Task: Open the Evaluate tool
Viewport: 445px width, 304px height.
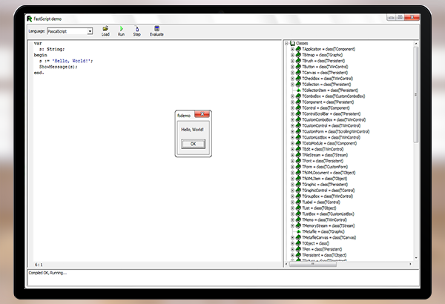Action: tap(156, 30)
